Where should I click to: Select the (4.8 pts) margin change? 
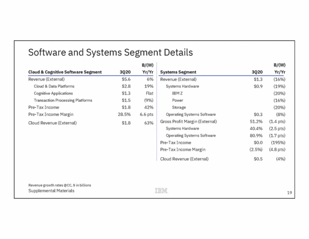tap(277, 149)
